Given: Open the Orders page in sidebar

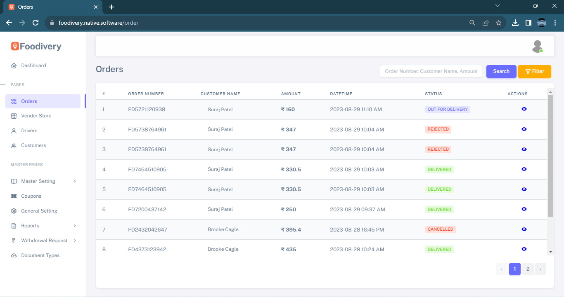Looking at the screenshot, I should point(43,101).
